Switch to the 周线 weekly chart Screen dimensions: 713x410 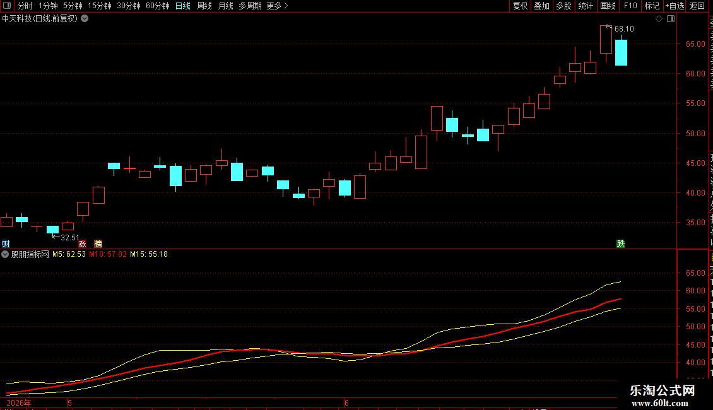coord(204,6)
